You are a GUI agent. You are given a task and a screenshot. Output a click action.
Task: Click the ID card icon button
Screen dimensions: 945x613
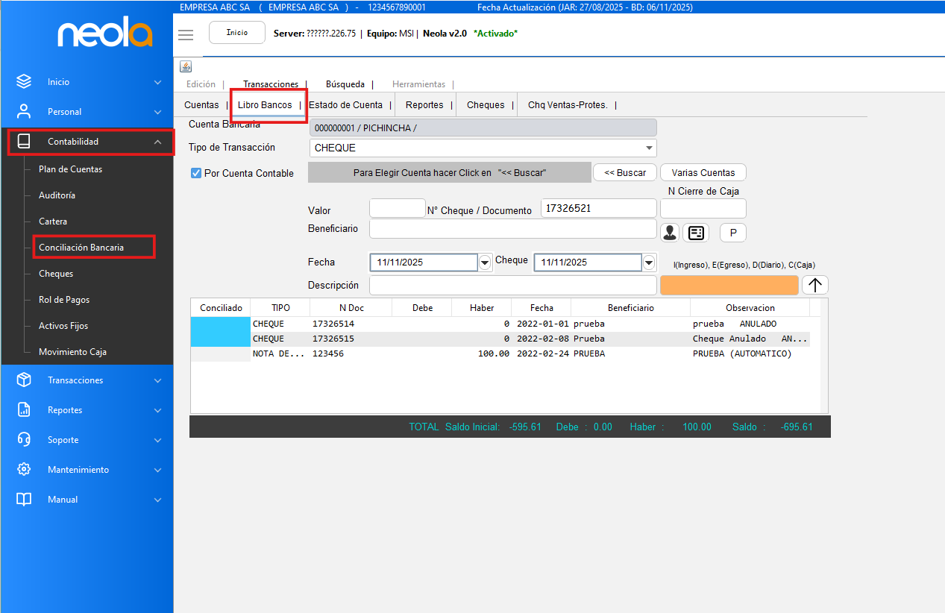[x=696, y=233]
